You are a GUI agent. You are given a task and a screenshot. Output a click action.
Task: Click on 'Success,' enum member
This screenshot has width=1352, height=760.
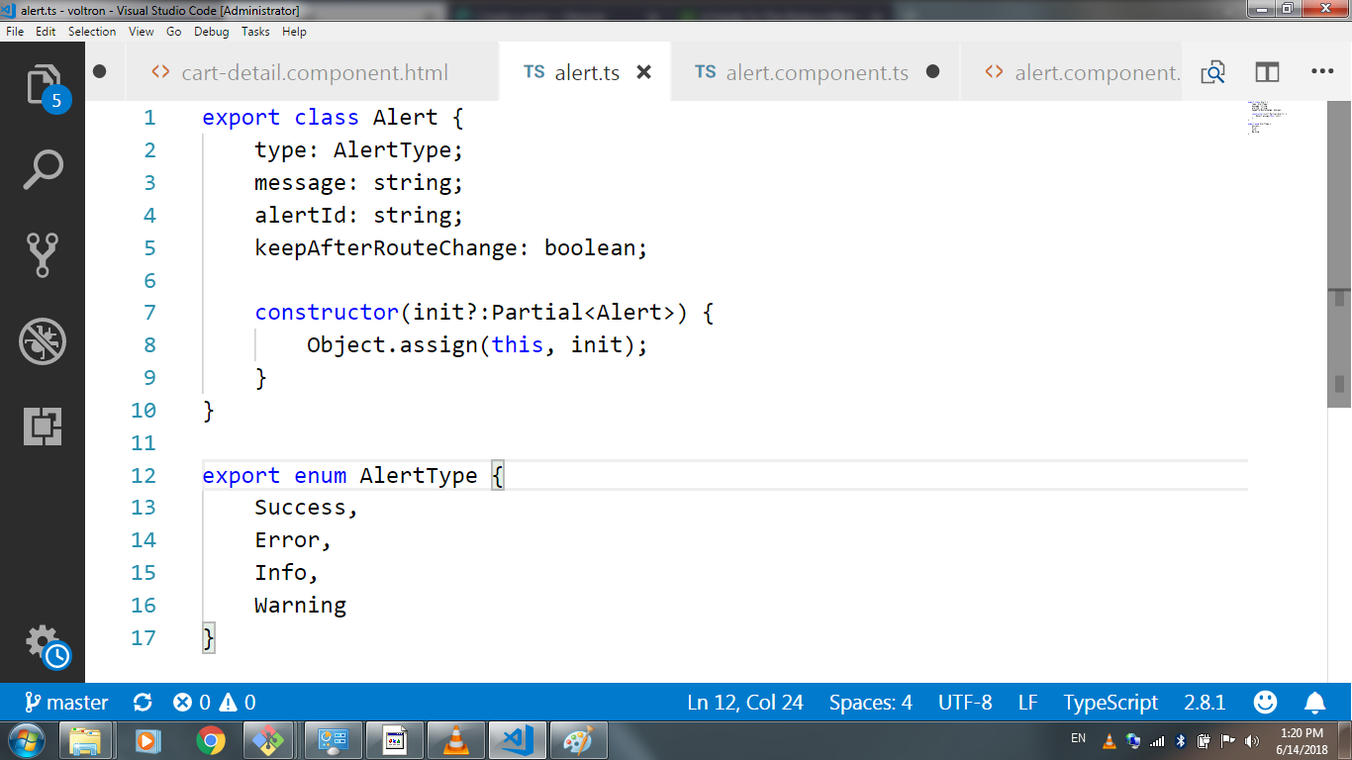[x=306, y=508]
